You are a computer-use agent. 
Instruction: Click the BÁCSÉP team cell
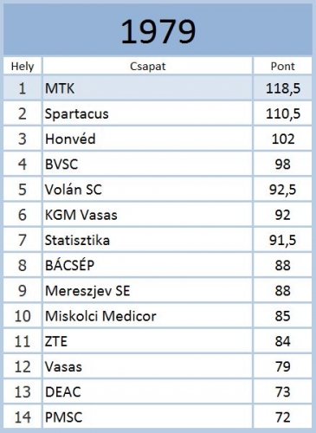(x=147, y=265)
